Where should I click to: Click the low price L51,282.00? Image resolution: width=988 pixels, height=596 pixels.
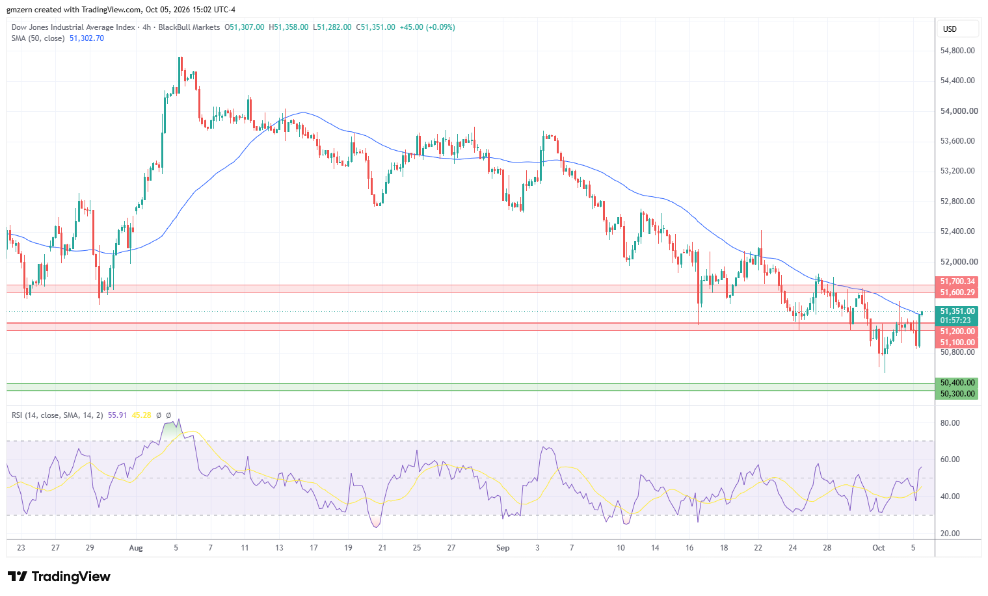pyautogui.click(x=332, y=27)
